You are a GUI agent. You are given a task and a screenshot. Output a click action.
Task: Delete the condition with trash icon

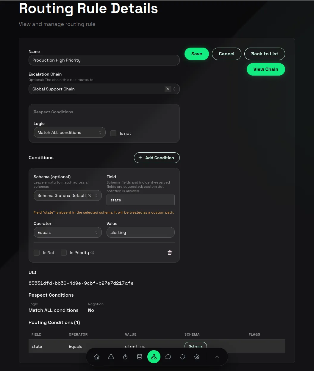pyautogui.click(x=170, y=253)
